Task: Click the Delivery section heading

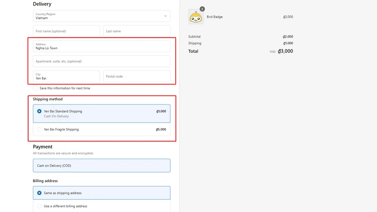Action: tap(42, 4)
